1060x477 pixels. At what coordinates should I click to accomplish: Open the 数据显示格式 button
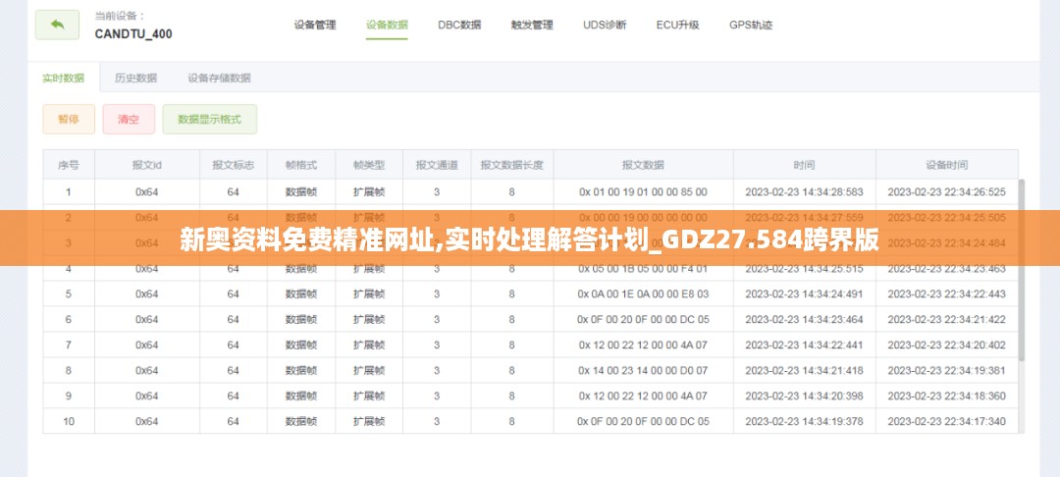(x=209, y=120)
